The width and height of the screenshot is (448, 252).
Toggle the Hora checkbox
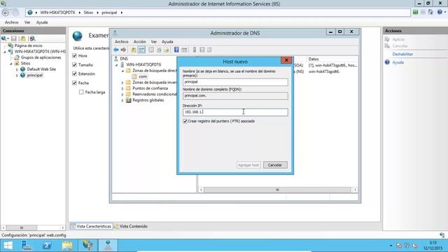pos(75,56)
